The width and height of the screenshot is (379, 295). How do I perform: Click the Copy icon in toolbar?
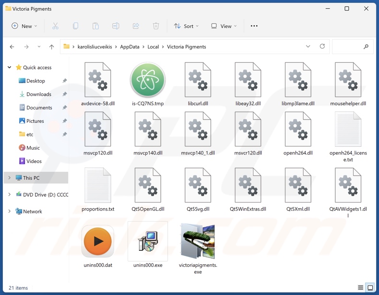point(75,26)
